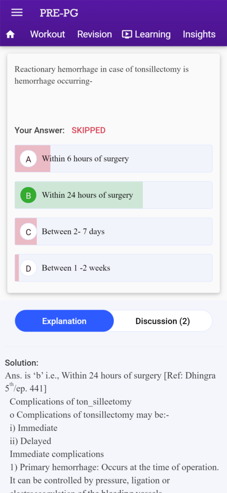Viewport: 227px width, 493px height.
Task: Open the hamburger navigation menu
Action: [x=17, y=13]
